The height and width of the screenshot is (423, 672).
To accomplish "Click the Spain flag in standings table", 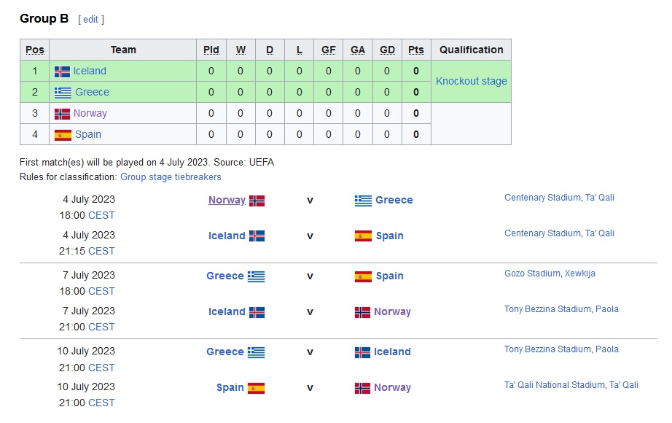I will 63,135.
